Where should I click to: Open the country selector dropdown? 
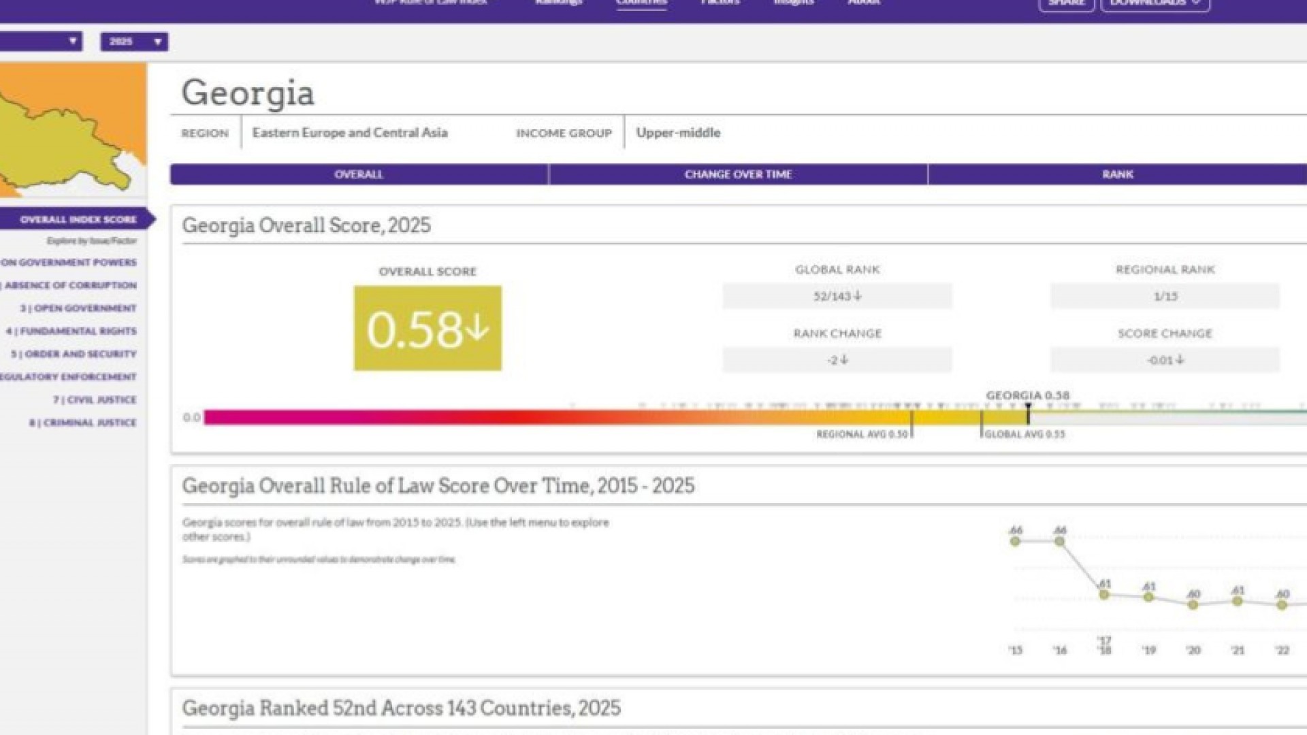click(41, 42)
